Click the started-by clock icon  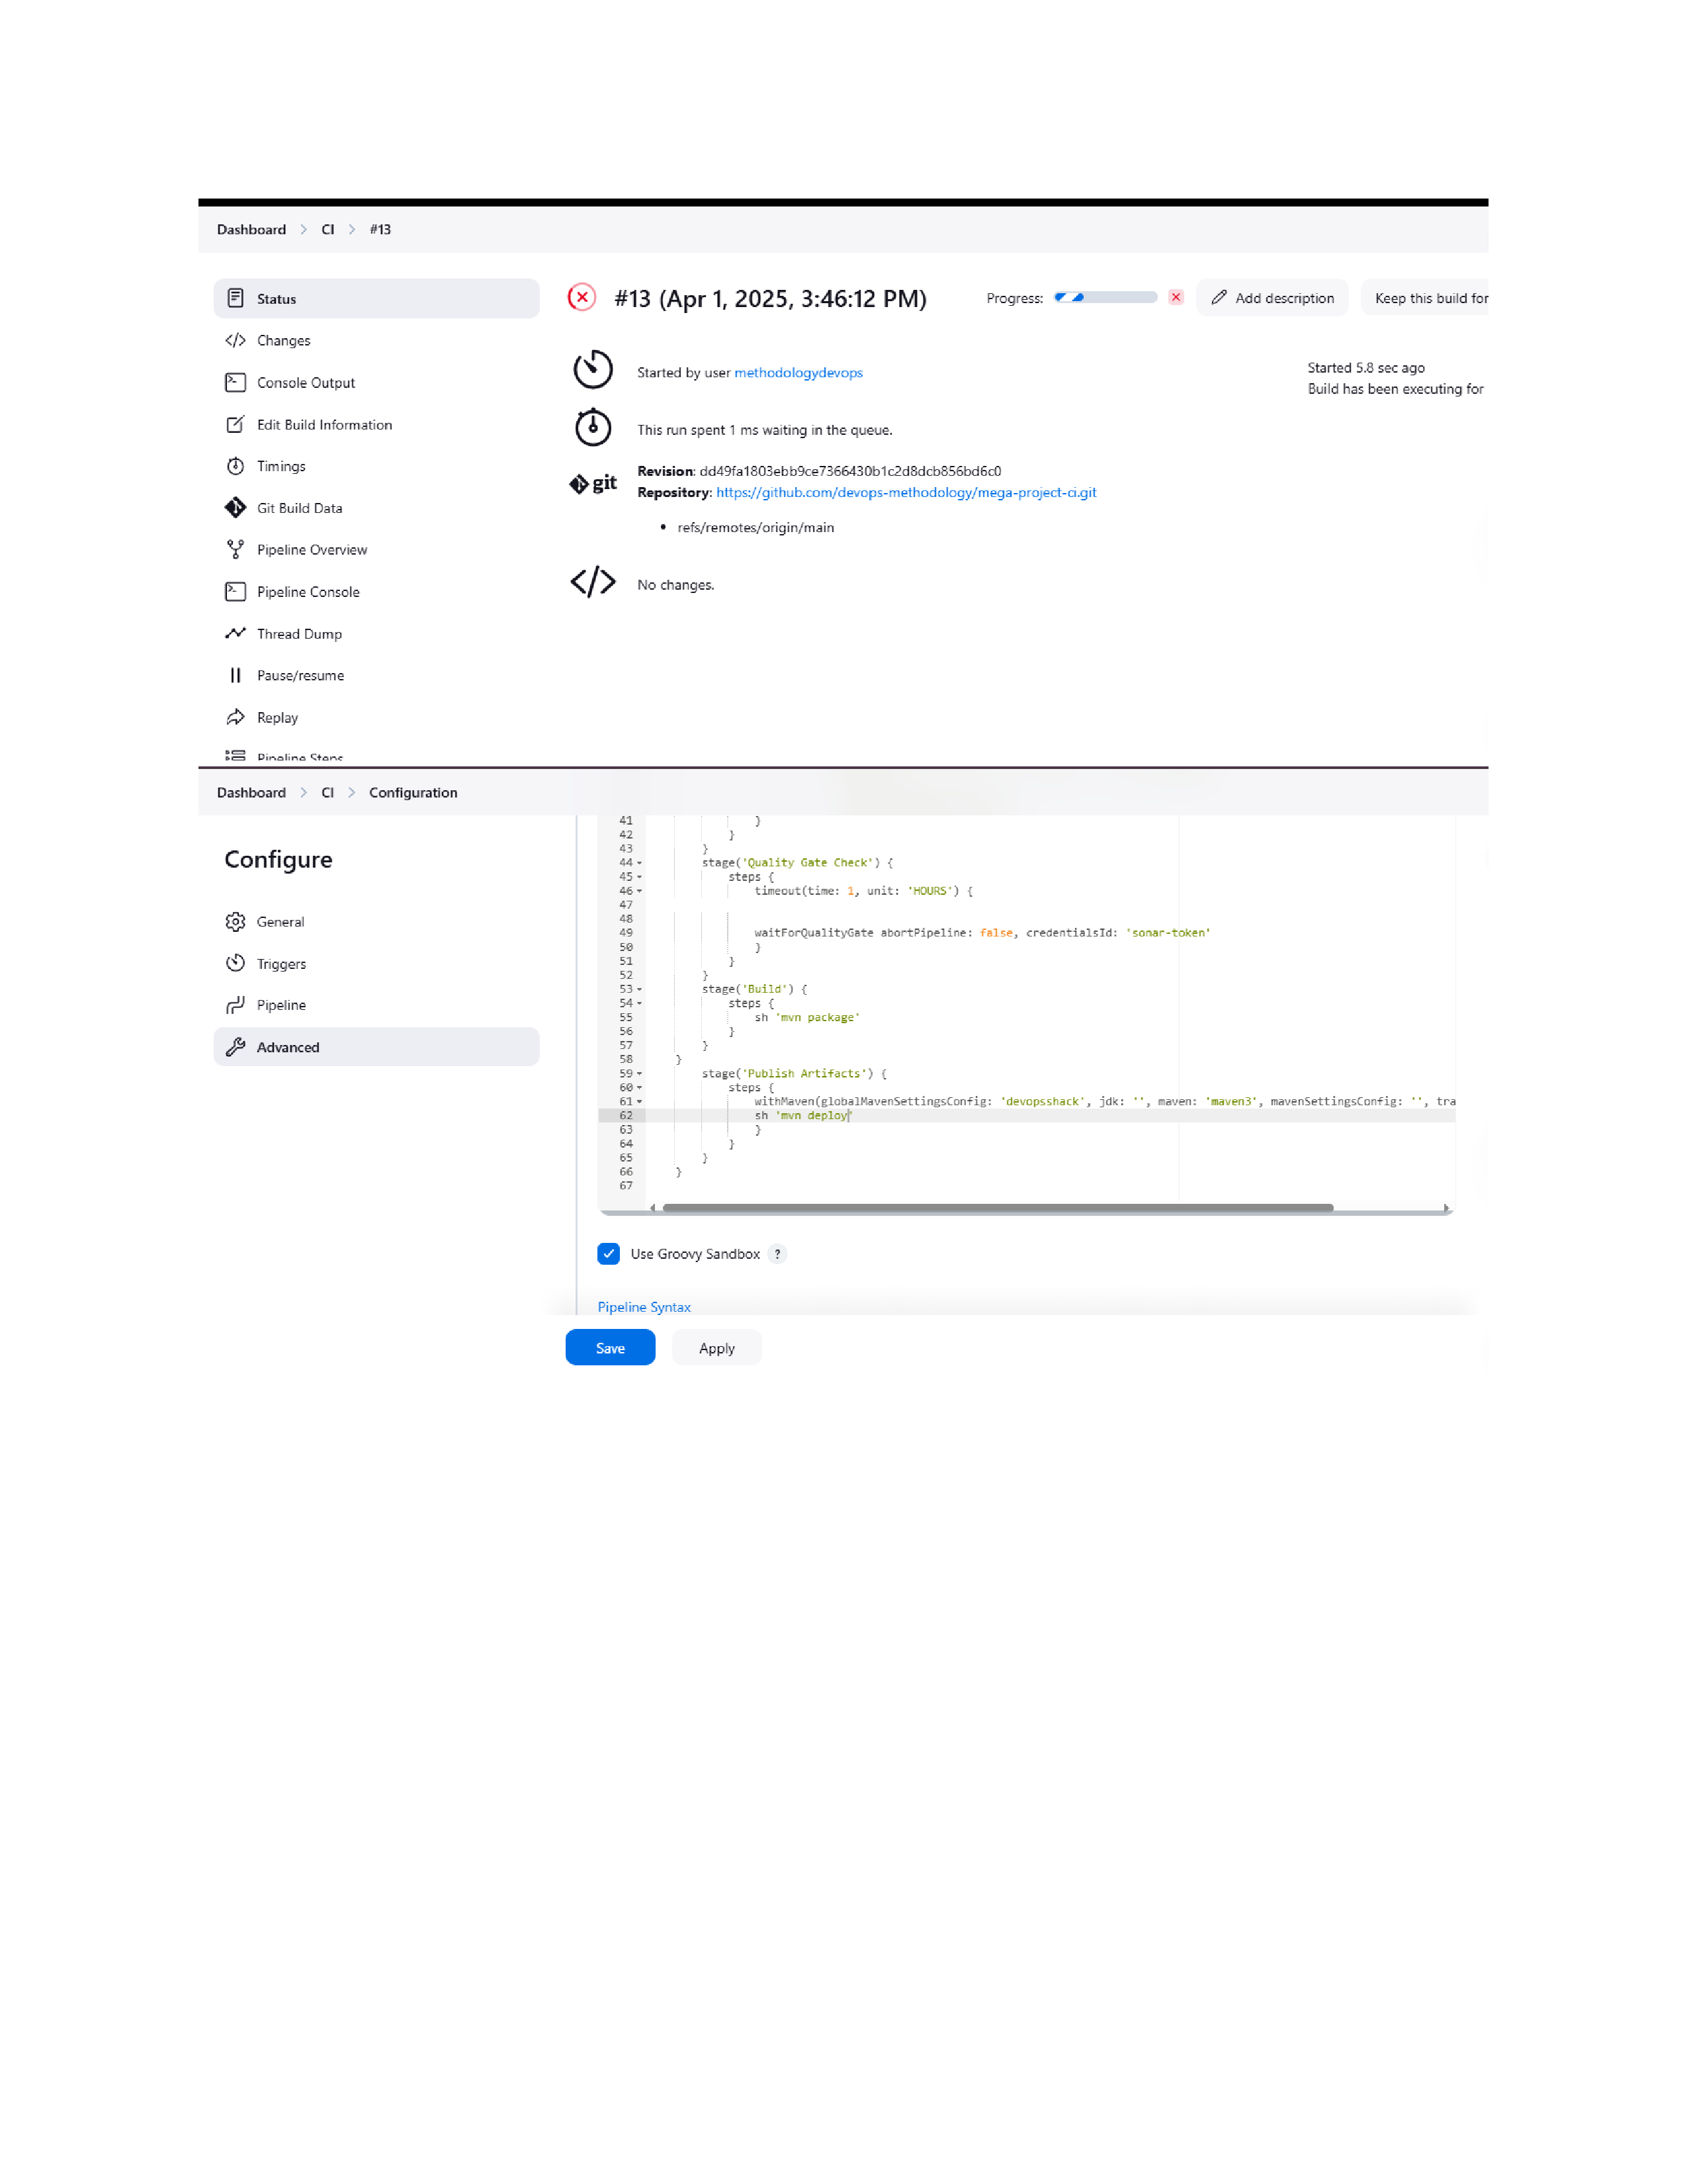pyautogui.click(x=593, y=369)
